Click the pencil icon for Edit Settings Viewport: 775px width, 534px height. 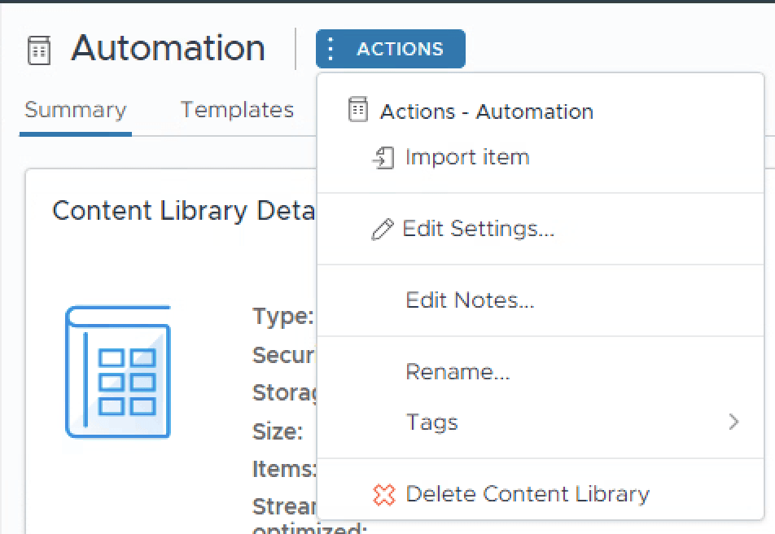382,230
